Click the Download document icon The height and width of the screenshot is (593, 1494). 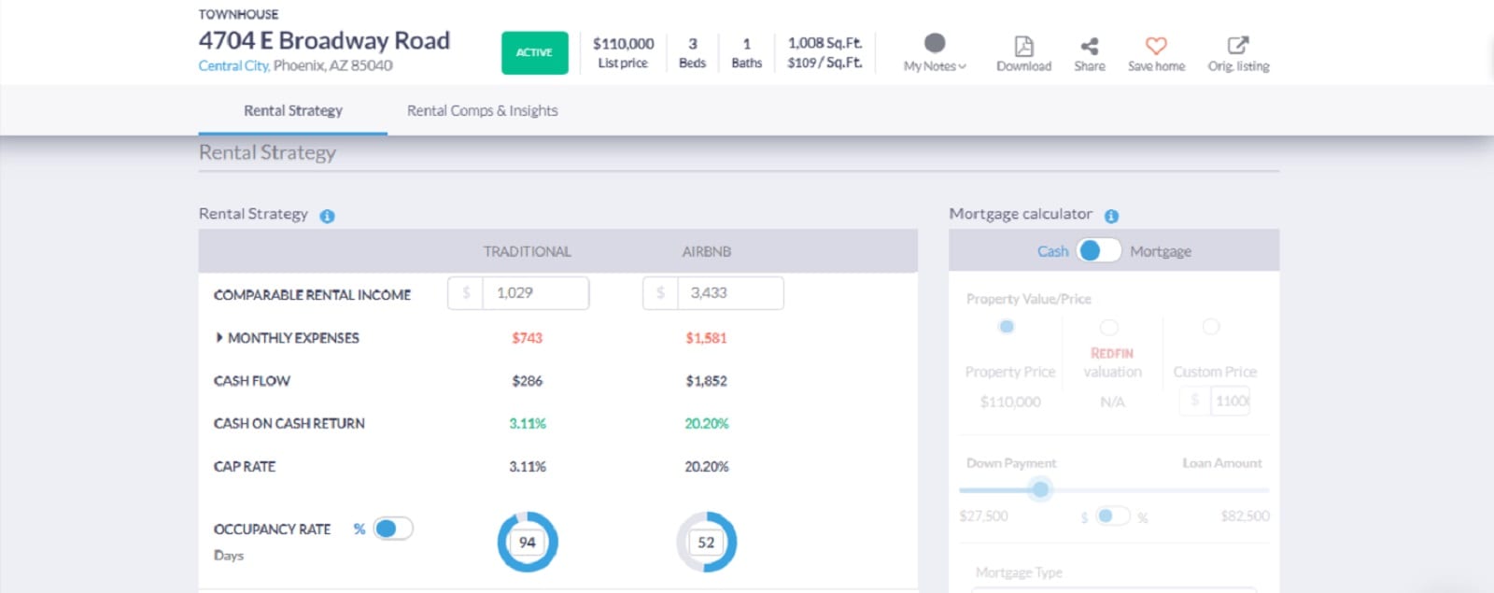coord(1023,46)
